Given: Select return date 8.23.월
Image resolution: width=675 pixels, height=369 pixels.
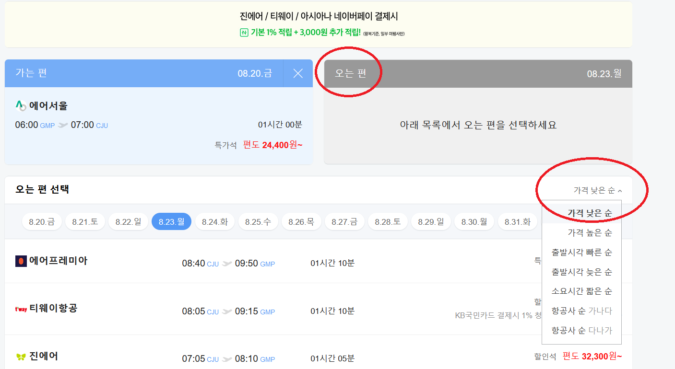Looking at the screenshot, I should (171, 221).
